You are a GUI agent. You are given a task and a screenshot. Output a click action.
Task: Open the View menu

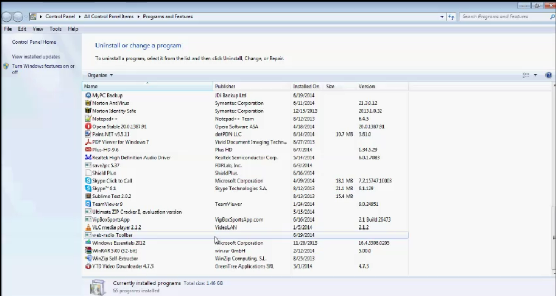(38, 29)
